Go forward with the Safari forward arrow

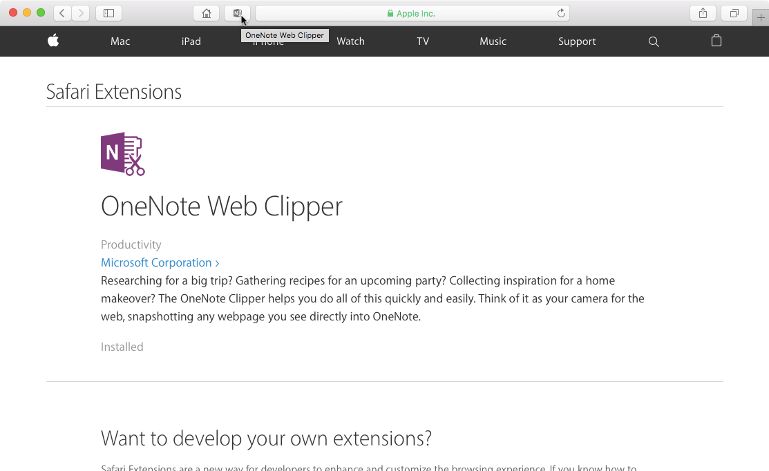click(x=81, y=13)
